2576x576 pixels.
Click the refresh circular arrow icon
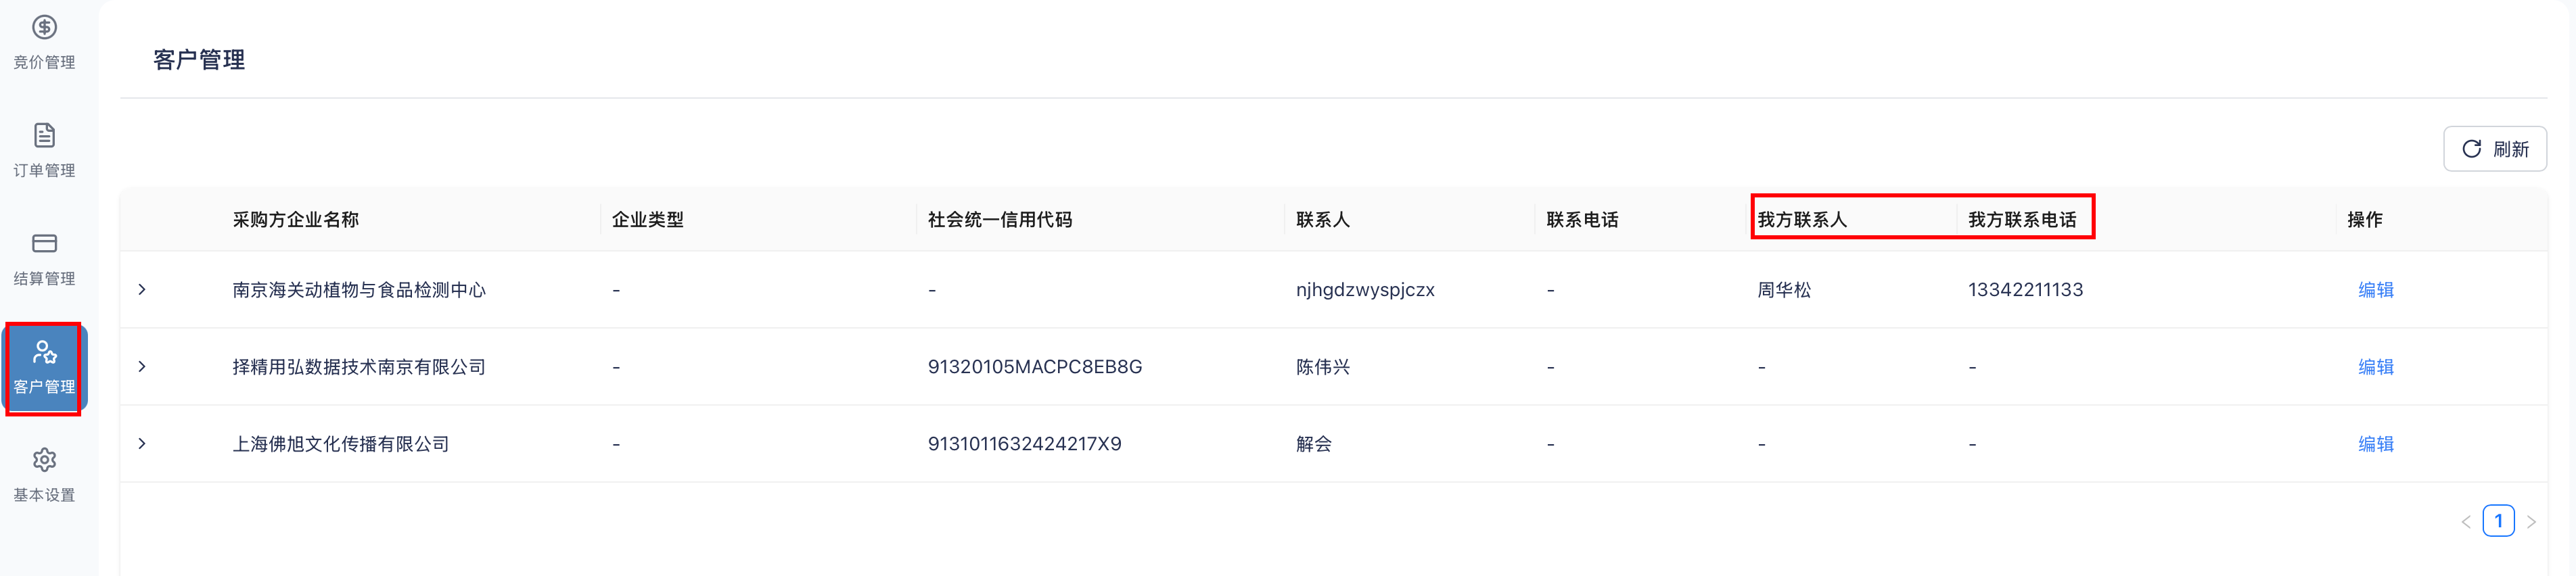coord(2471,149)
